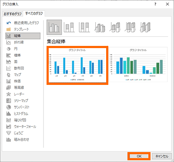Screen dimensions: 174x162
Task: Choose the left clustered column preview thumbnail
Action: 77,65
